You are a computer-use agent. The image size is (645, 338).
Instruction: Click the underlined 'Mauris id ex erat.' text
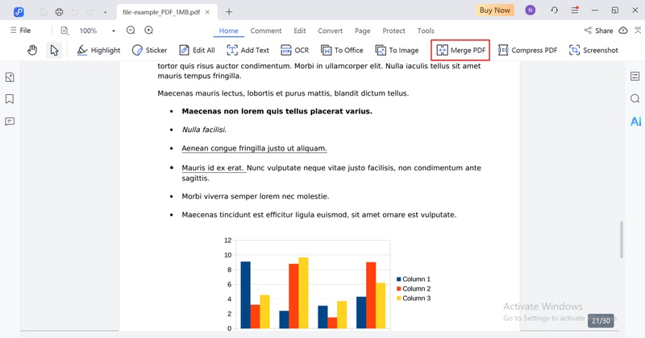coord(213,167)
